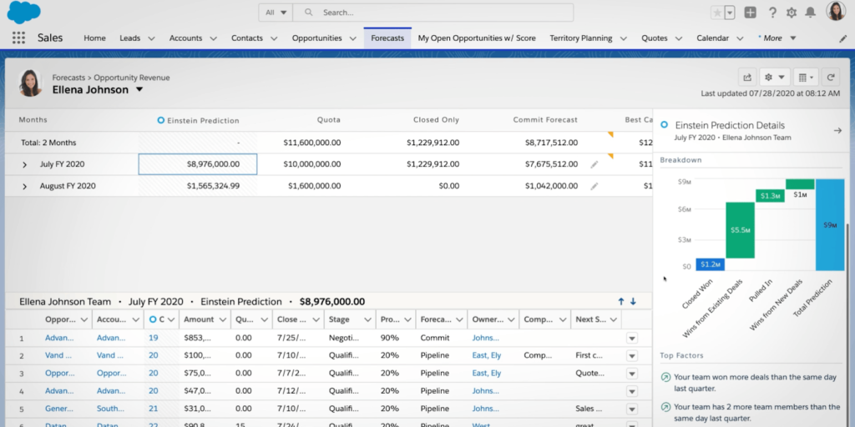Open the user profile avatar
The image size is (855, 427).
836,12
